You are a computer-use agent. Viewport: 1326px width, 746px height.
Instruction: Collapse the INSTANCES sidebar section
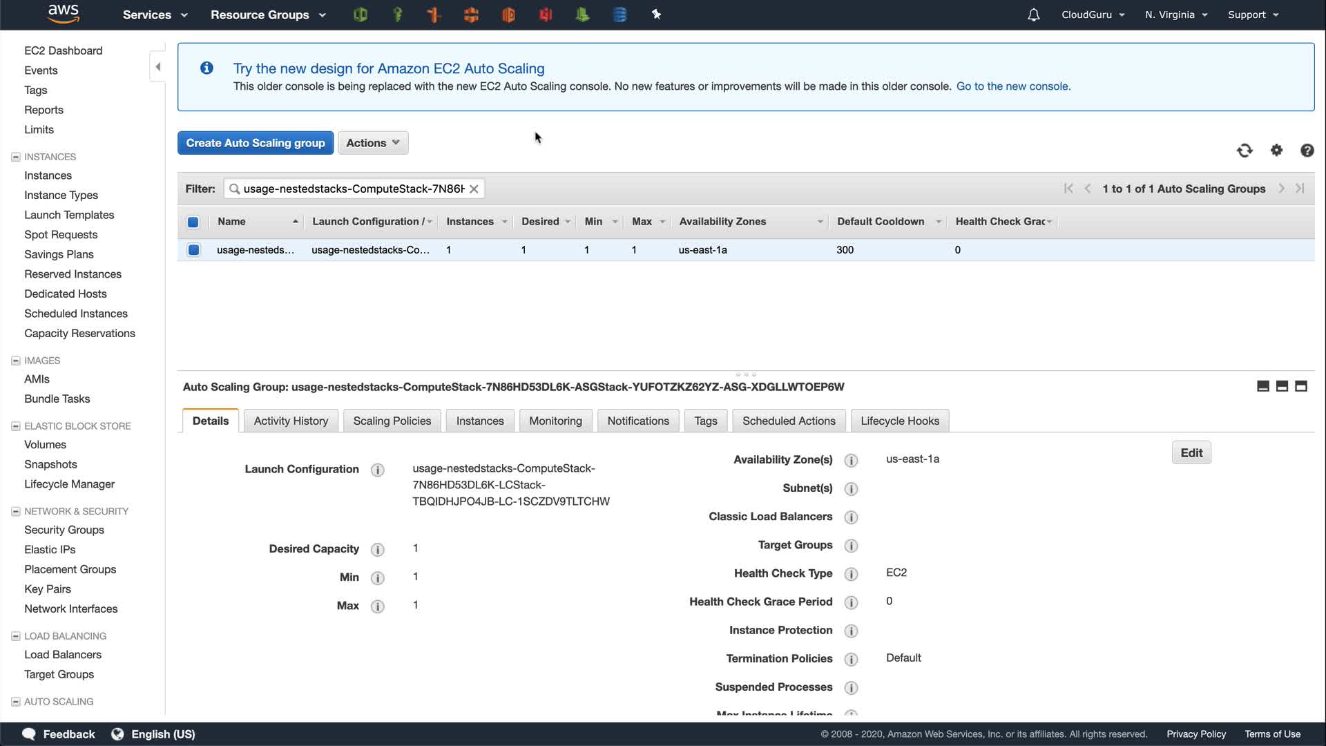point(15,157)
